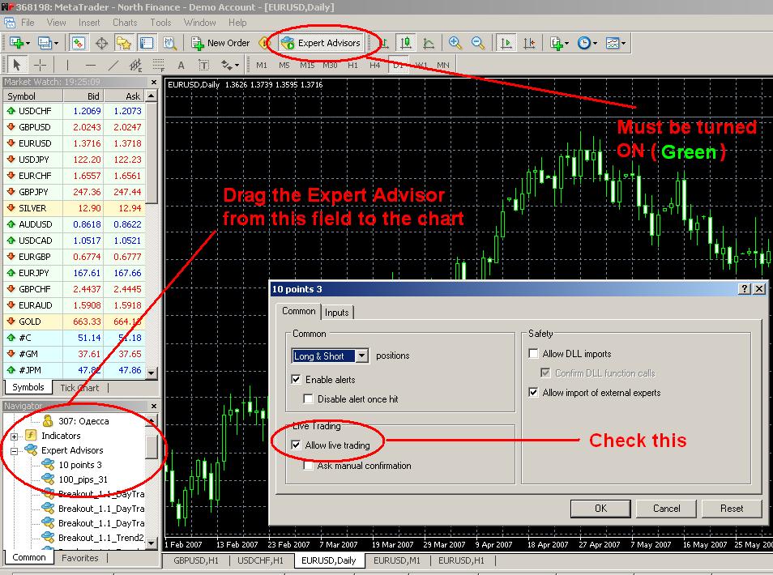Open the Tick Chart tab
Viewport: 773px width, 575px height.
(79, 388)
